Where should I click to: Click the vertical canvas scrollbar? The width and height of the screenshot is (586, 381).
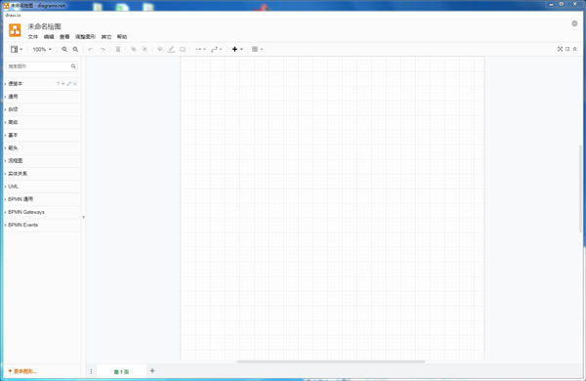click(x=580, y=189)
